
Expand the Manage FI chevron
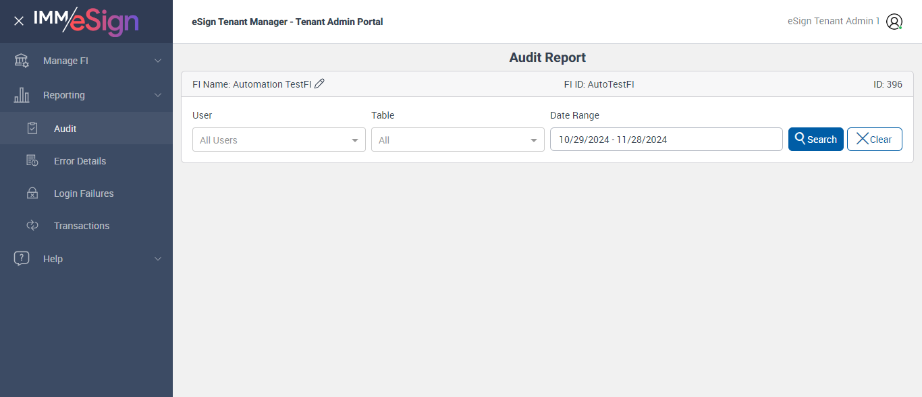click(x=158, y=61)
